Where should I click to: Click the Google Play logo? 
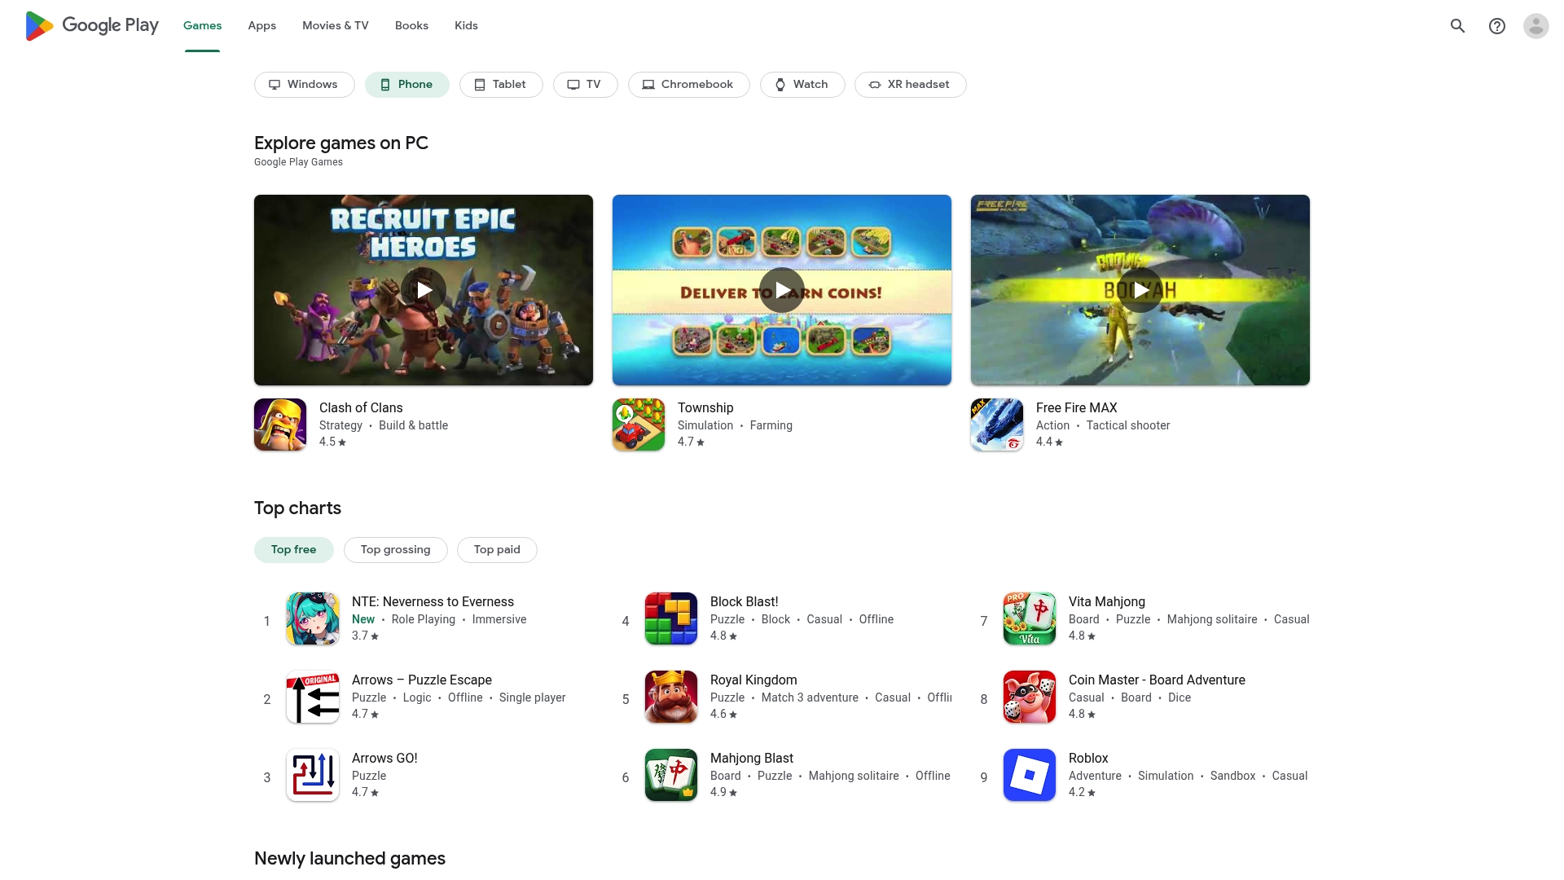coord(92,26)
